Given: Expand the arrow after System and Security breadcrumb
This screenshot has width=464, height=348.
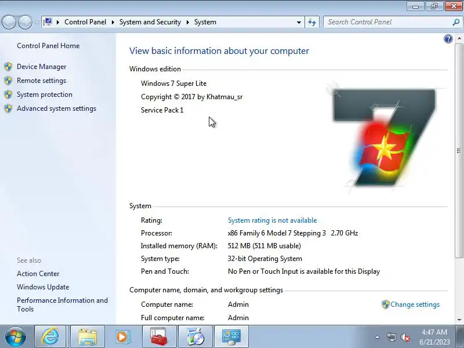Looking at the screenshot, I should [x=187, y=22].
